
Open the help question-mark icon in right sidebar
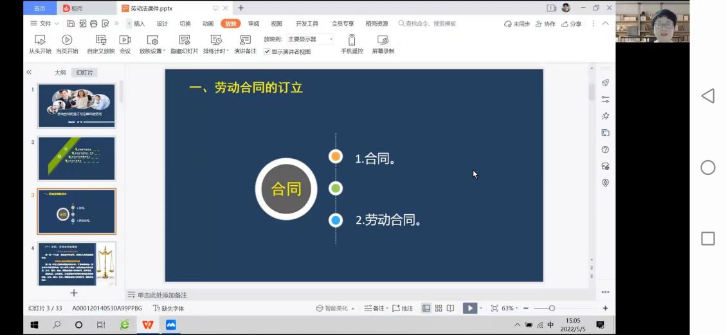point(605,149)
